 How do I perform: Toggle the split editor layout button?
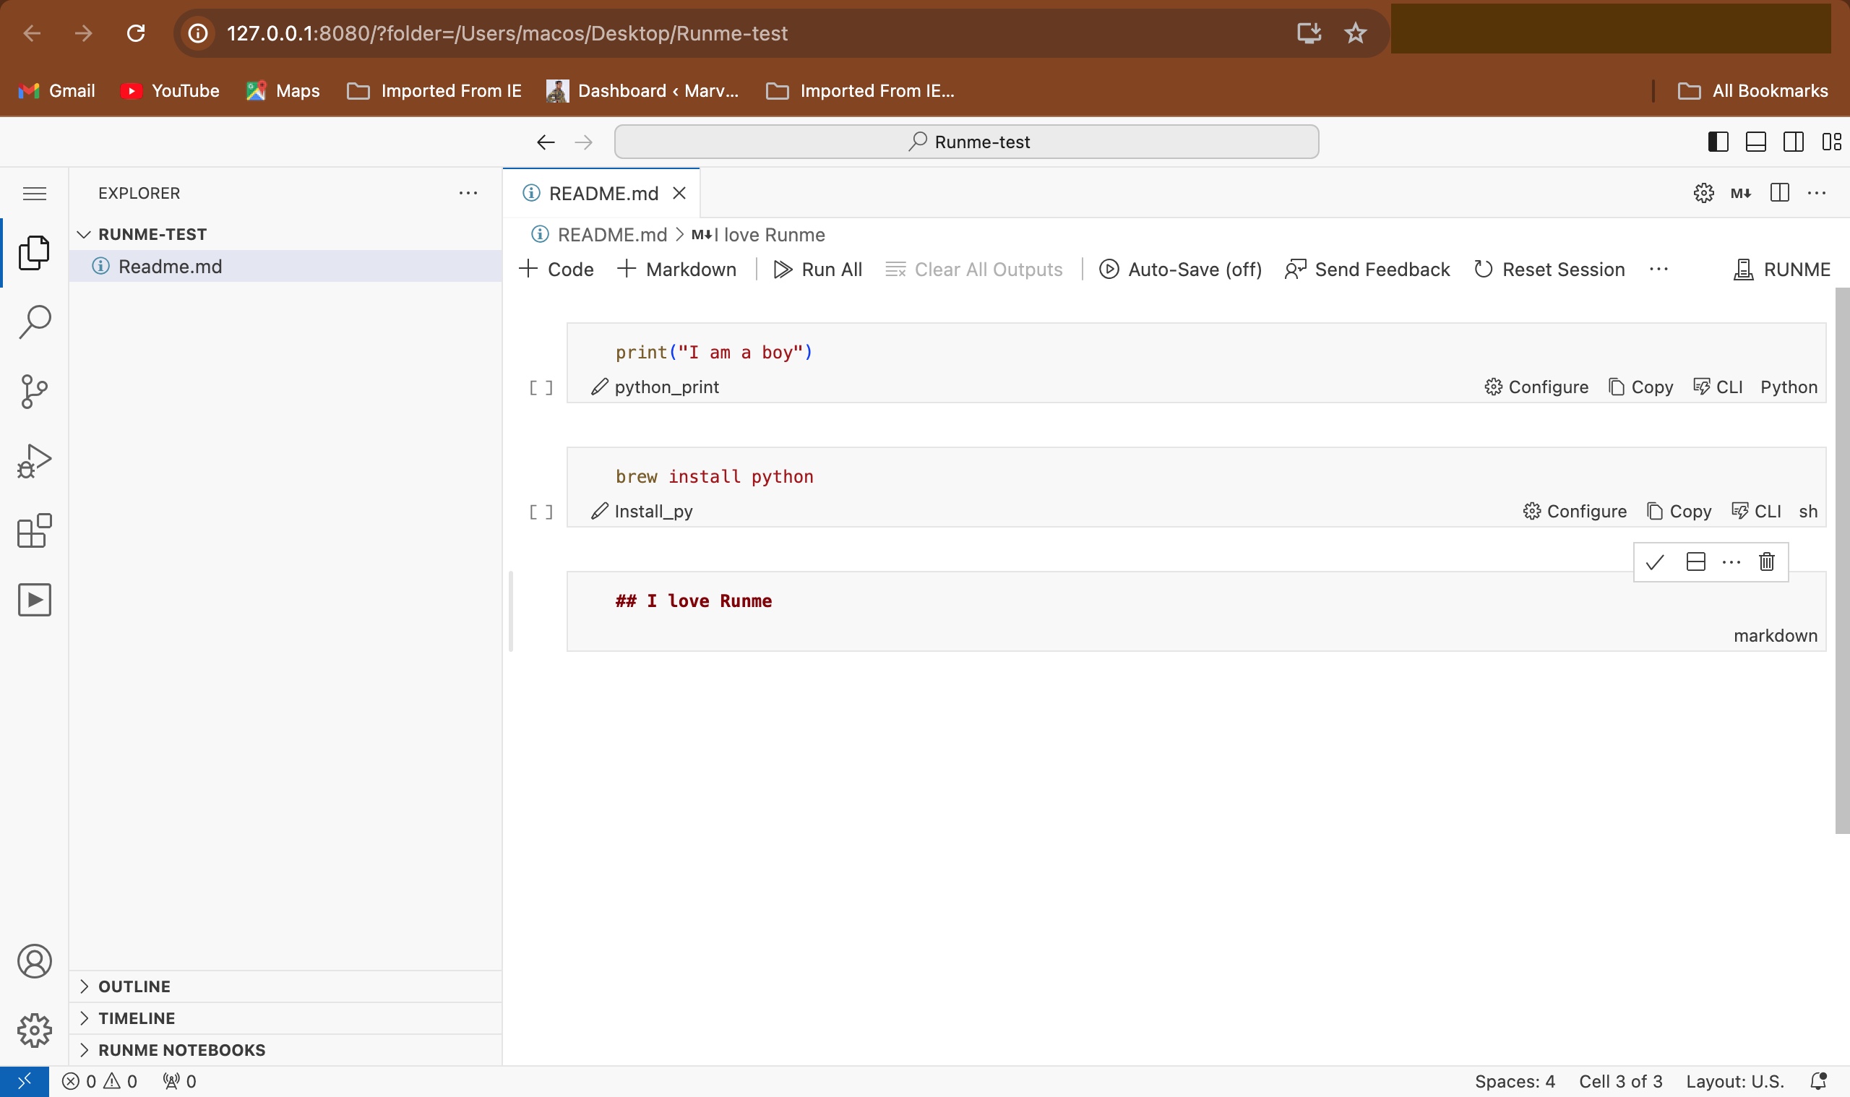[1778, 193]
